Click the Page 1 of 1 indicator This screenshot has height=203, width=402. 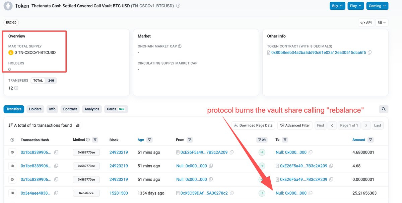click(x=349, y=125)
